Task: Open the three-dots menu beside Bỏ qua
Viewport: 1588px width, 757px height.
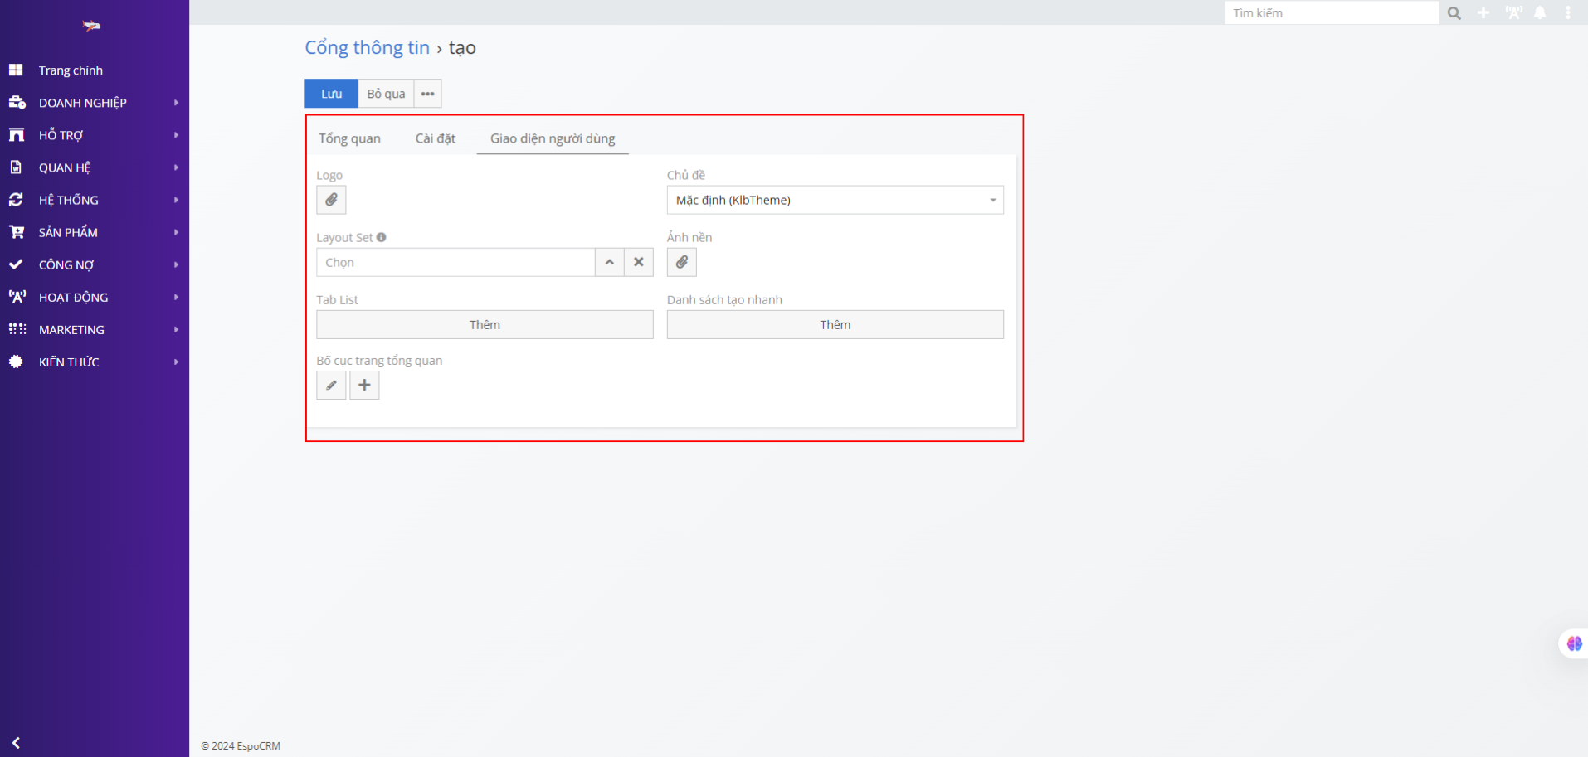Action: [x=427, y=94]
